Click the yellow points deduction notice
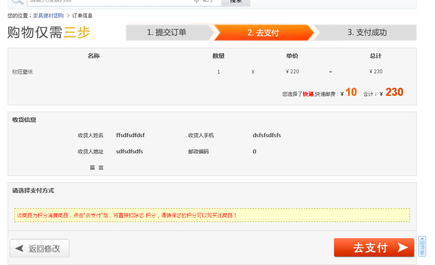435x265 pixels. tap(212, 216)
